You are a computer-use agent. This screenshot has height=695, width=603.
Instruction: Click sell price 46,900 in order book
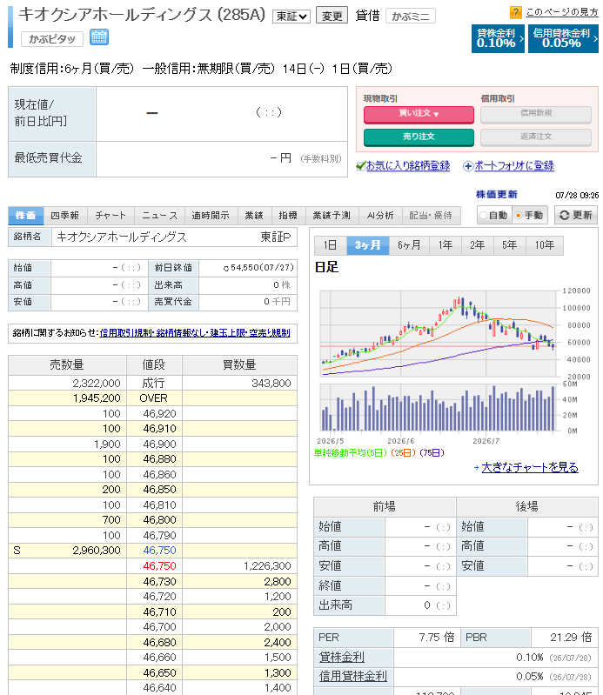coord(159,444)
